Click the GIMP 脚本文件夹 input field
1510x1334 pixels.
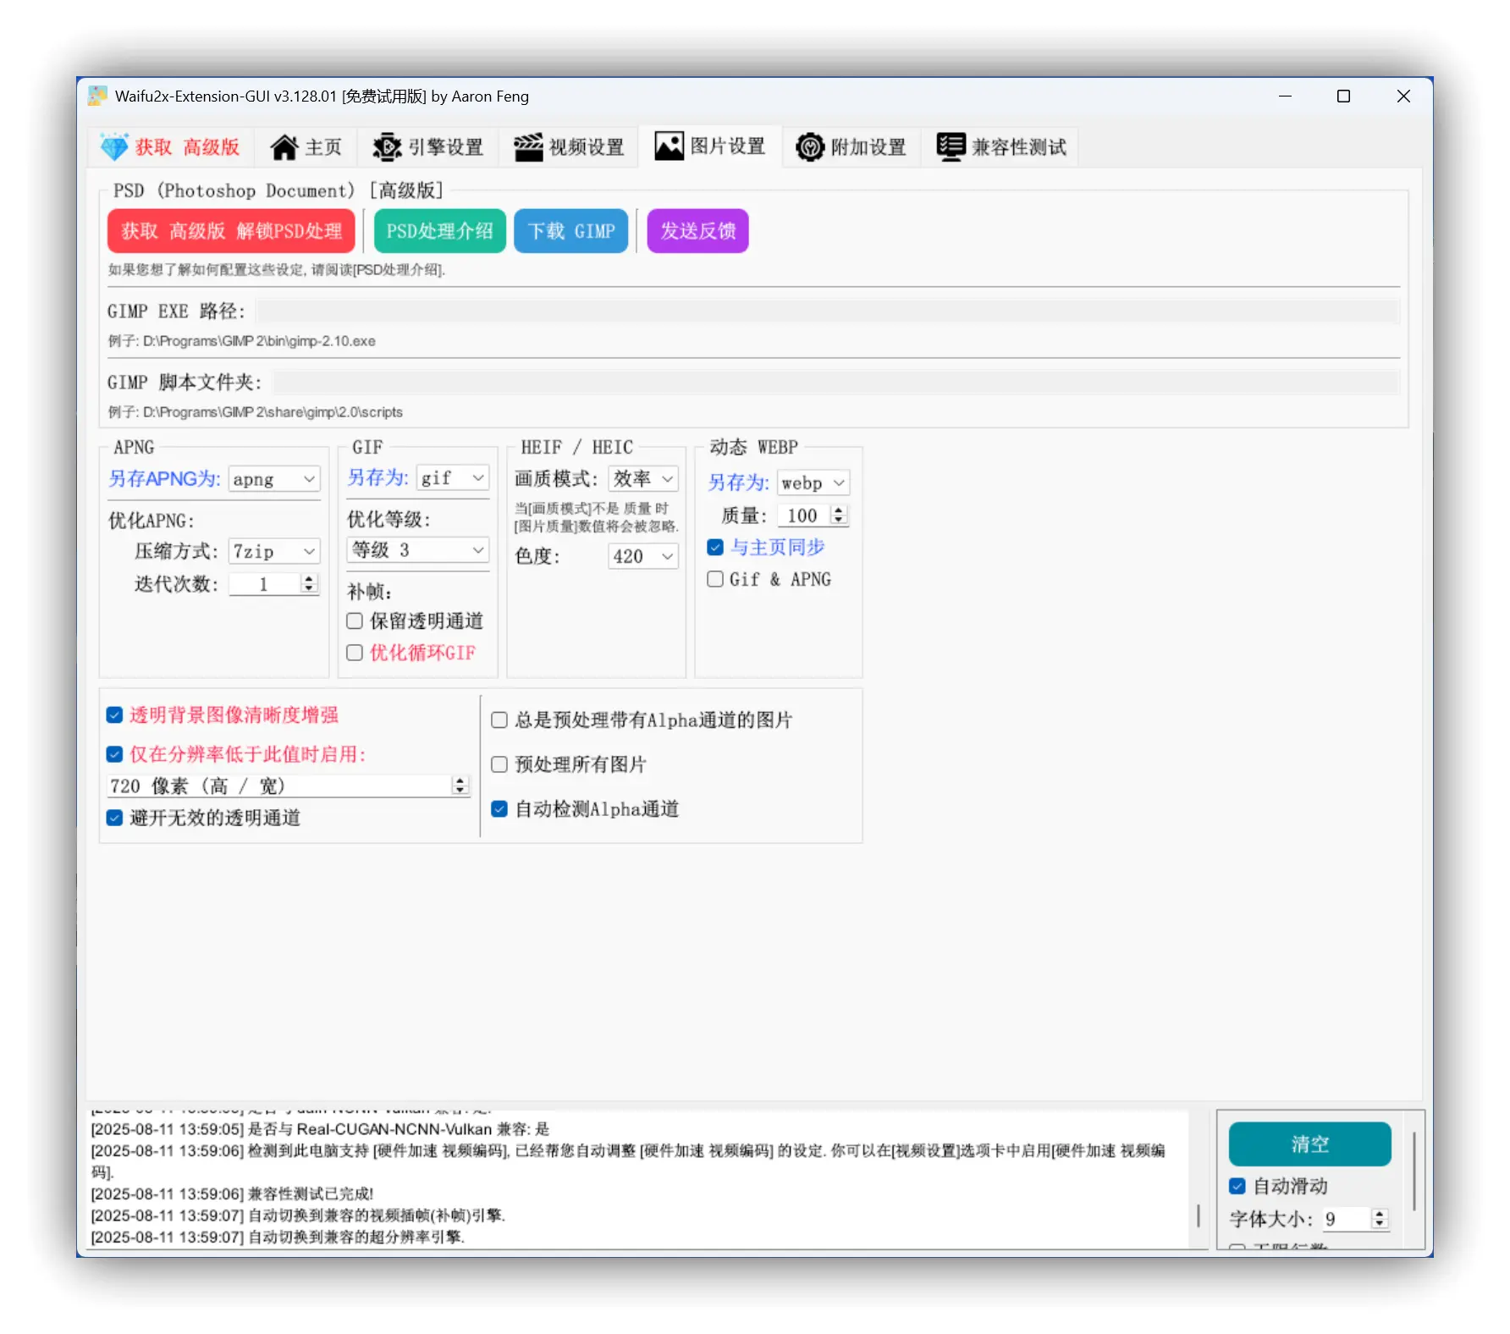(836, 382)
